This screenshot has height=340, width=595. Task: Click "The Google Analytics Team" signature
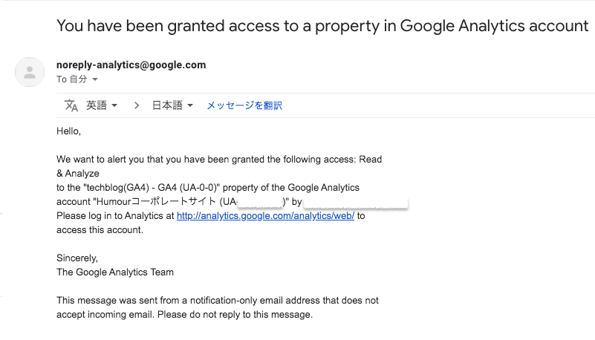[115, 272]
